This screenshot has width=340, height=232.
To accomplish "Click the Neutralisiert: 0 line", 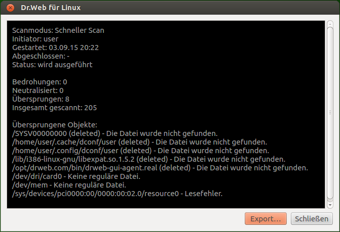I will tap(37, 90).
